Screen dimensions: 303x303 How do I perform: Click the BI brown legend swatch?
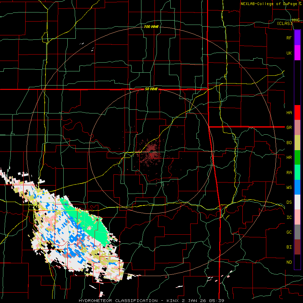(x=297, y=247)
